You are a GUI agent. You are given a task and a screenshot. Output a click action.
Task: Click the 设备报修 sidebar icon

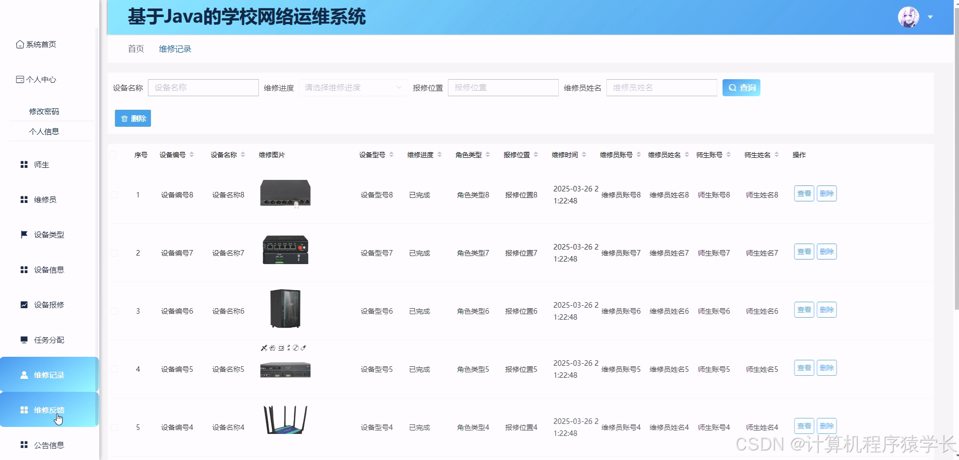click(24, 305)
